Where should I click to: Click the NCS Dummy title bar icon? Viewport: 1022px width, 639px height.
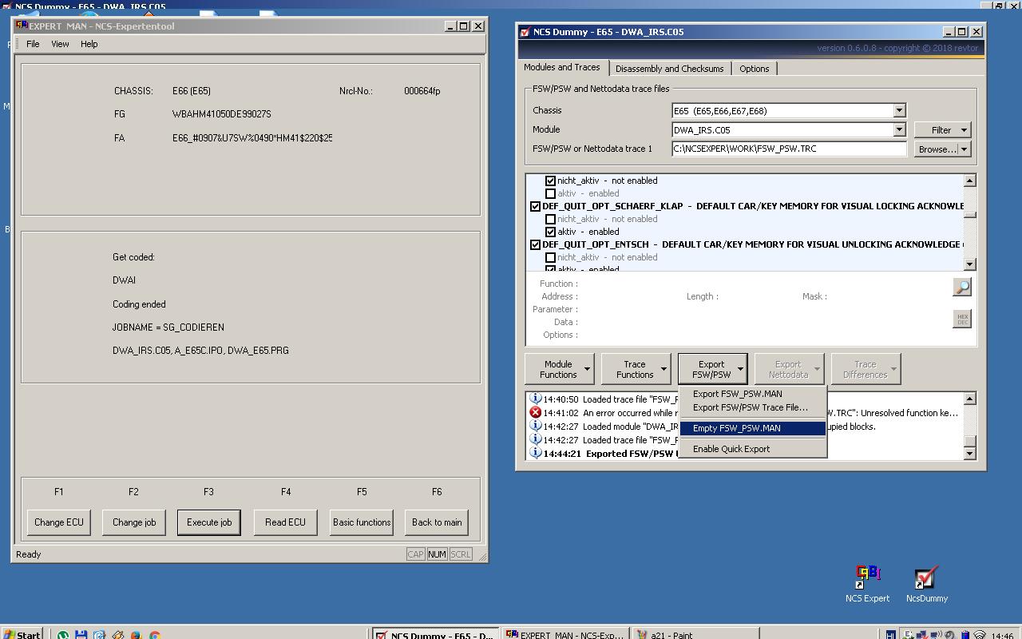click(x=525, y=32)
